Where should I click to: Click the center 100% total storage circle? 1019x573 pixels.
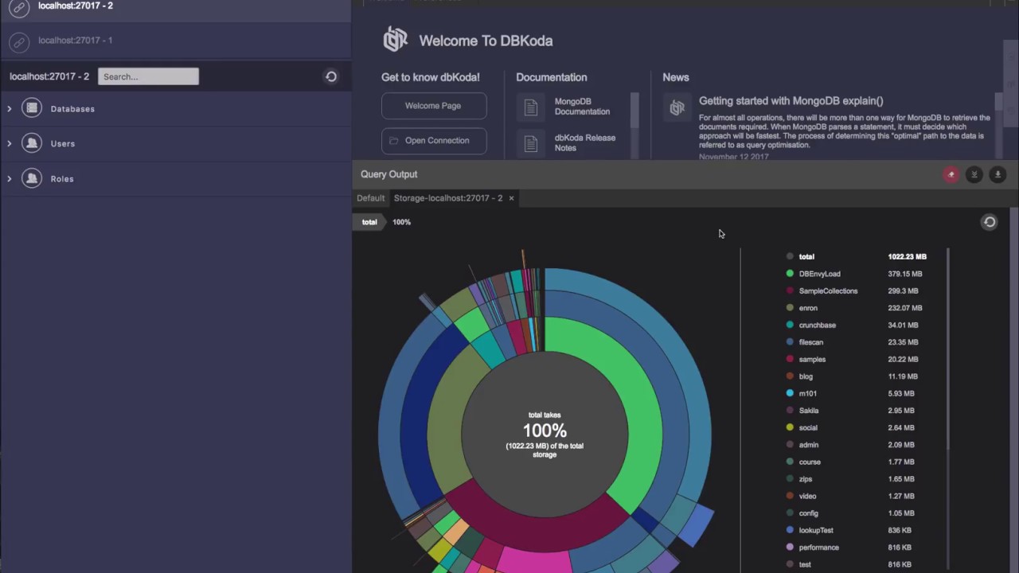tap(545, 435)
